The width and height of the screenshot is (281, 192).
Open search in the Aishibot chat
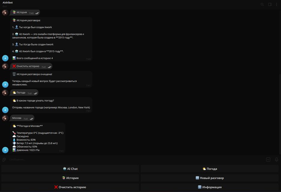[262, 5]
